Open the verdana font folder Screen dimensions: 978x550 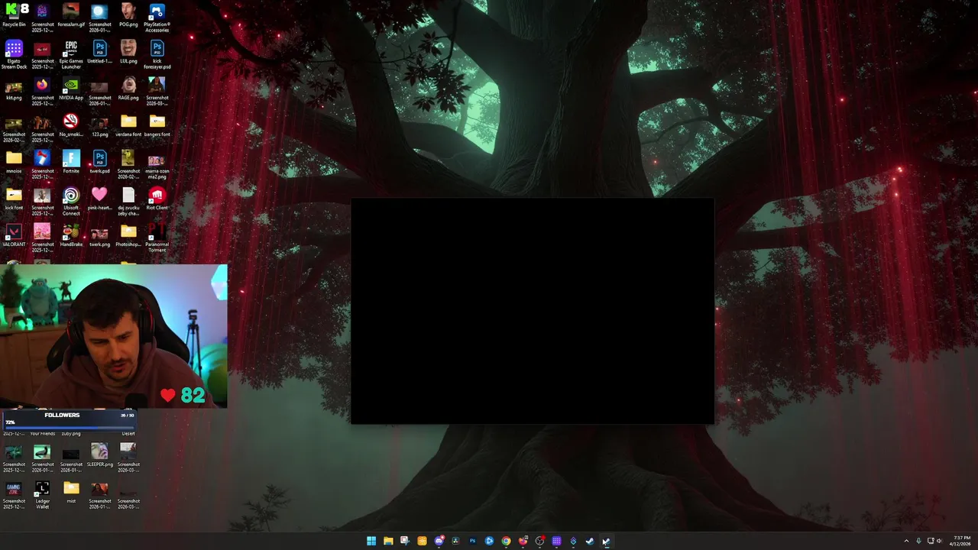pyautogui.click(x=128, y=125)
